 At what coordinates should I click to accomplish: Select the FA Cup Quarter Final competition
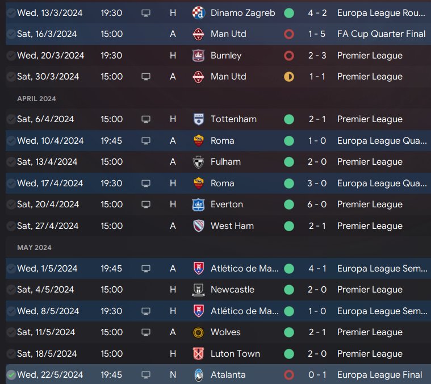click(x=381, y=34)
